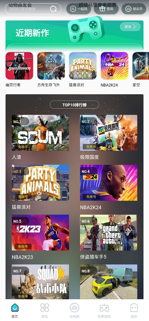This screenshot has height=321, width=149.
Task: Select NBA2K24 in recent new releases
Action: (x=114, y=66)
